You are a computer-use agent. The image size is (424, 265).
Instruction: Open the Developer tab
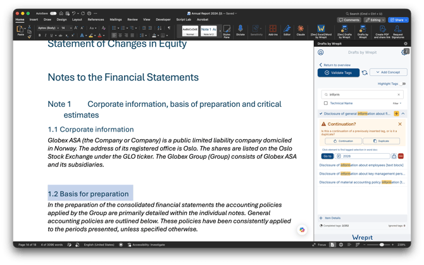click(163, 20)
